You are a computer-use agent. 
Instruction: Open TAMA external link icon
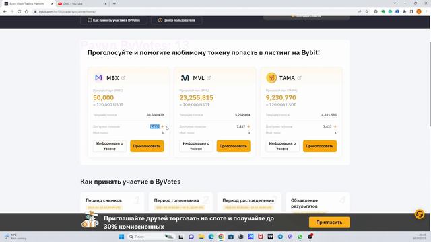coord(299,78)
